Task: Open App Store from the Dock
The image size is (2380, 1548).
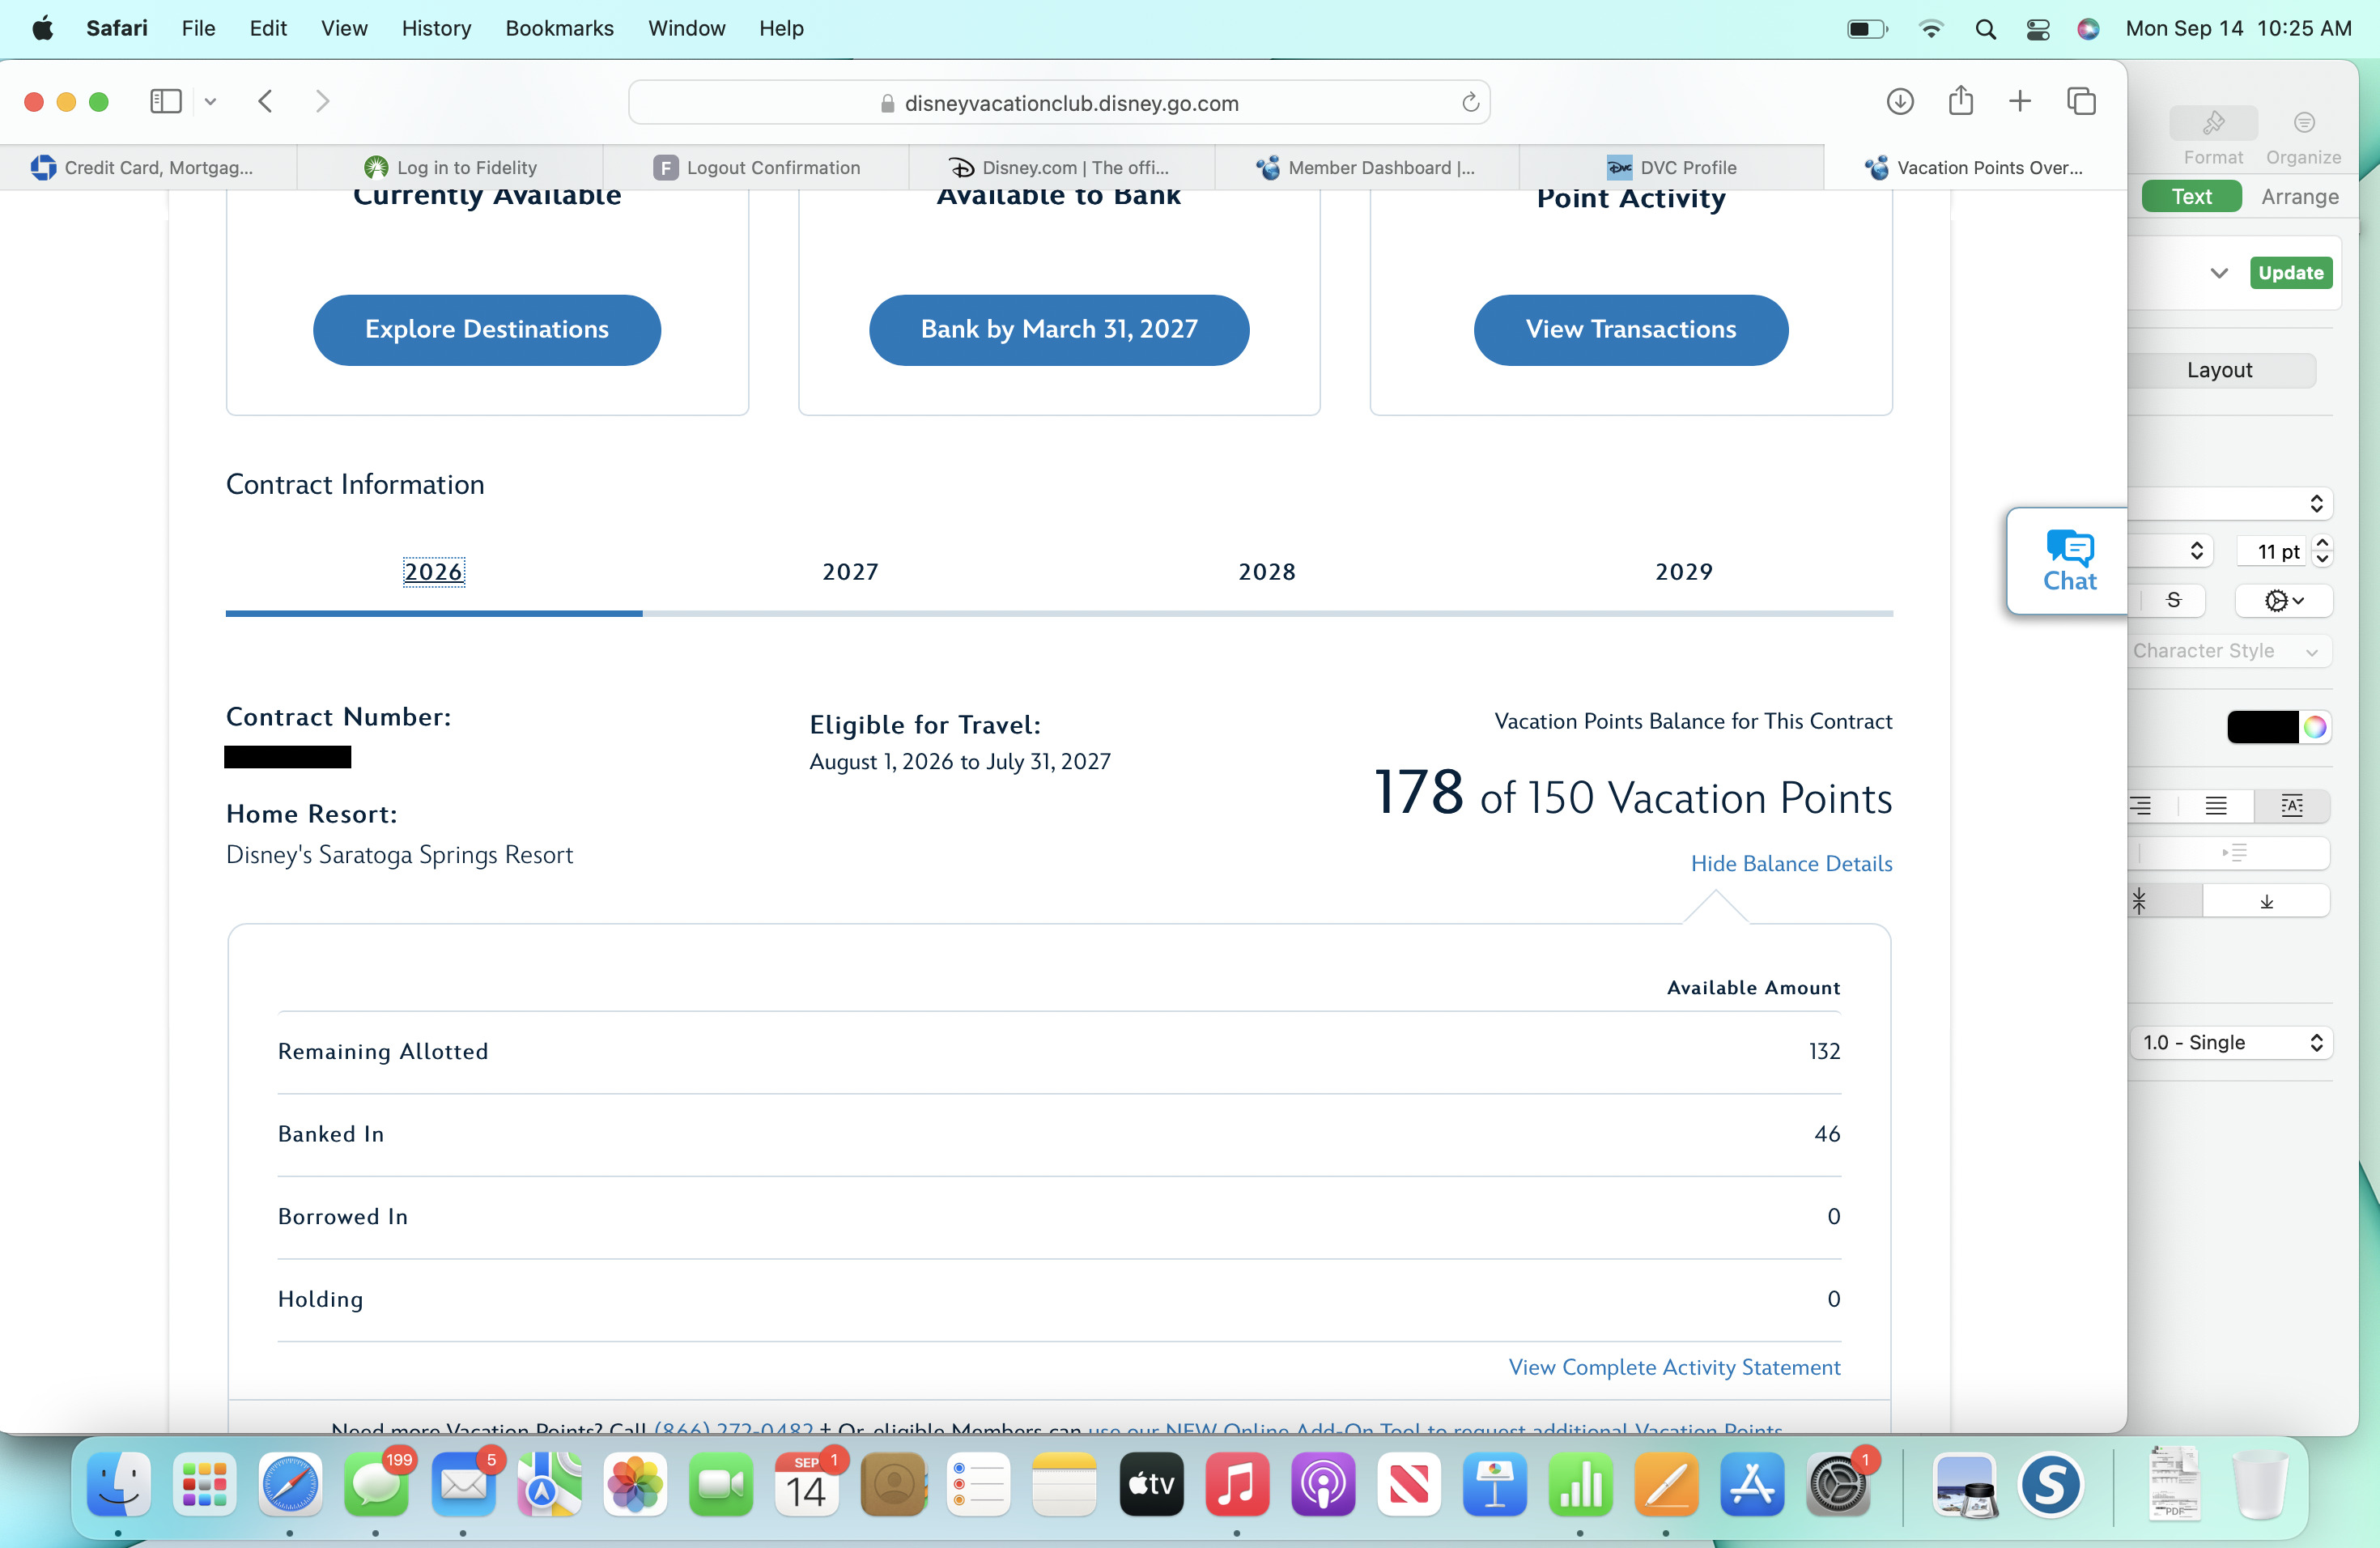Action: pyautogui.click(x=1753, y=1484)
